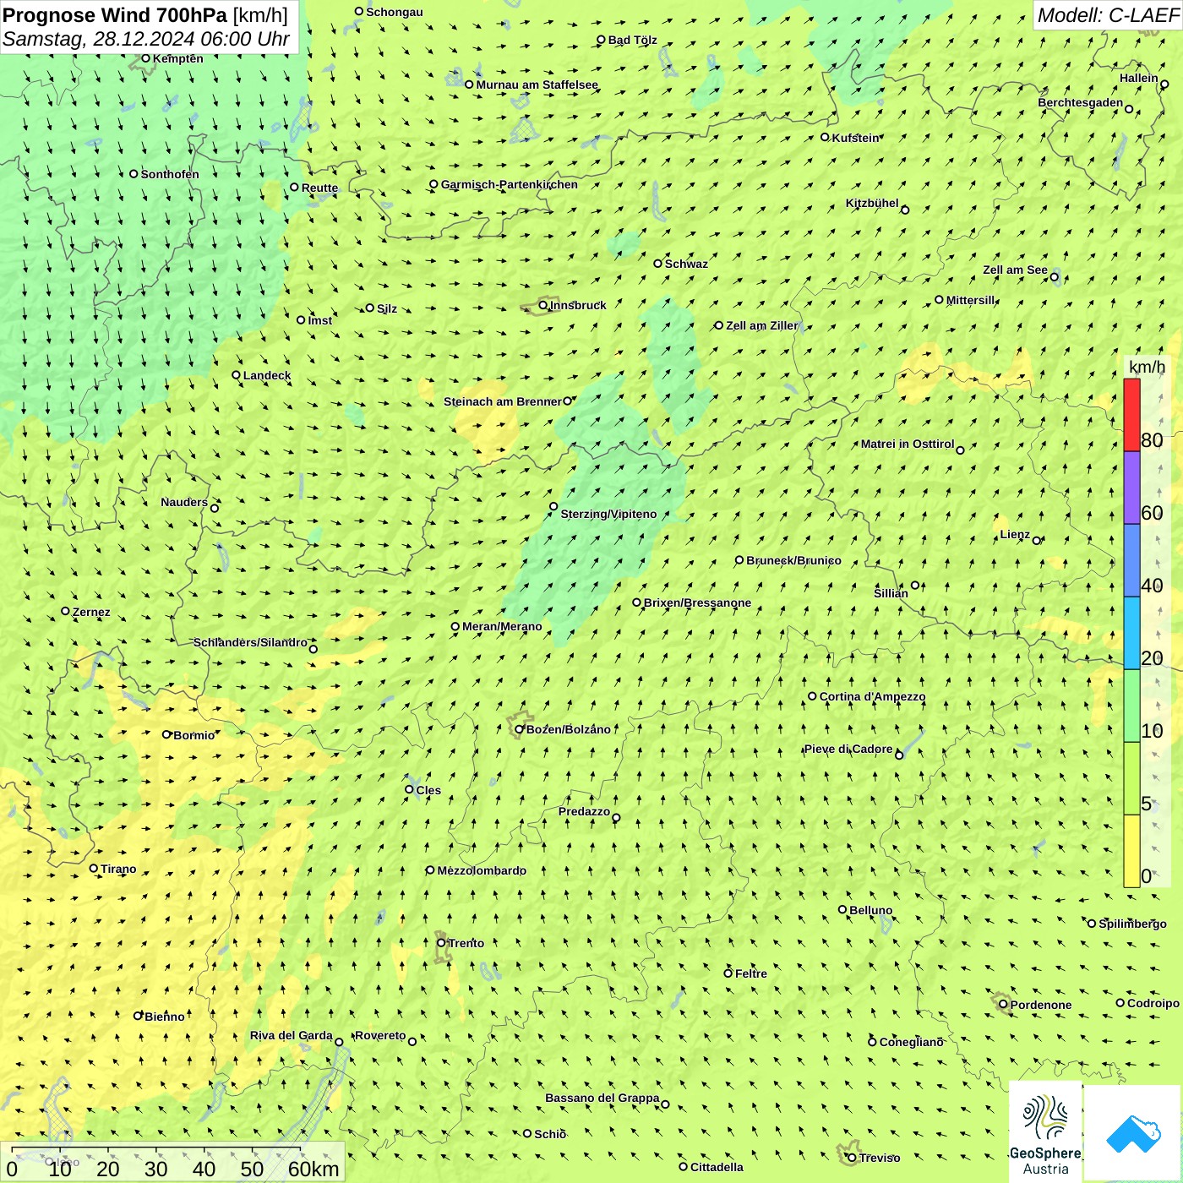The image size is (1183, 1183).
Task: Click the 'Bienno' label
Action: coord(165,1017)
